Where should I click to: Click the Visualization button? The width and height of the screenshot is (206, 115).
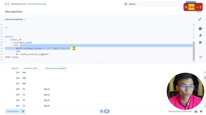click(x=13, y=111)
